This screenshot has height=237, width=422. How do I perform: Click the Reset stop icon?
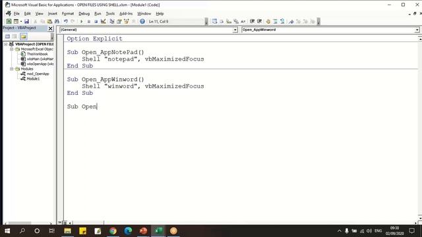point(96,21)
